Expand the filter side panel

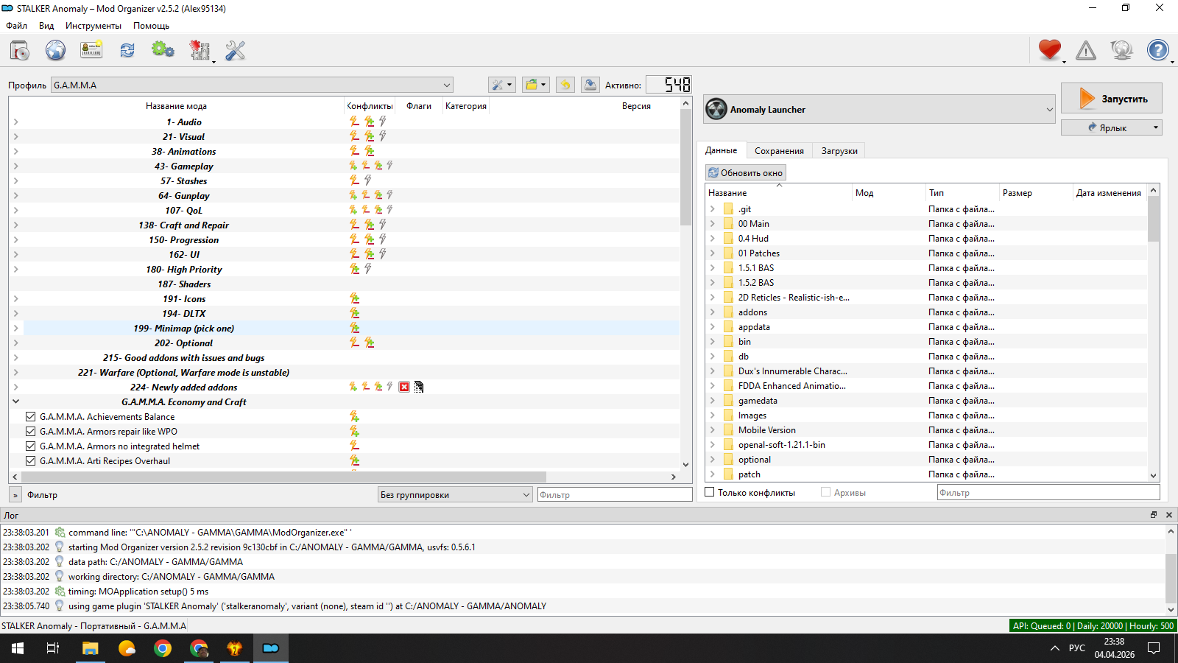coord(15,494)
